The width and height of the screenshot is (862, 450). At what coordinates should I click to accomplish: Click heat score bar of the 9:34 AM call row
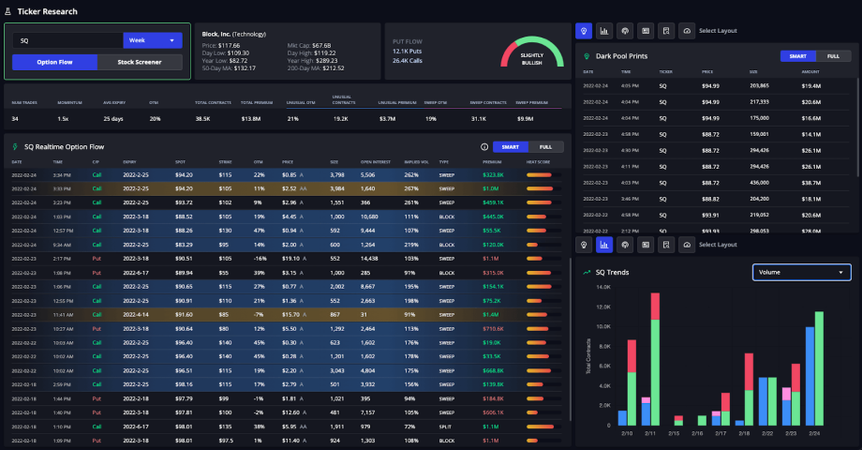tap(543, 245)
